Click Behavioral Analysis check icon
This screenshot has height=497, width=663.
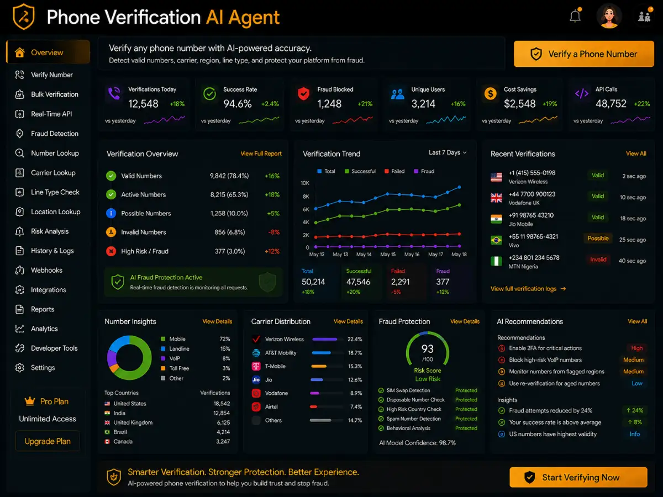tap(381, 428)
